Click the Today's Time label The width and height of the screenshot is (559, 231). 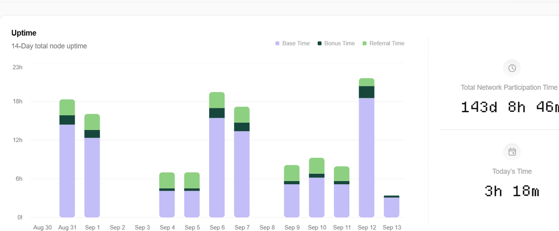[x=512, y=171]
